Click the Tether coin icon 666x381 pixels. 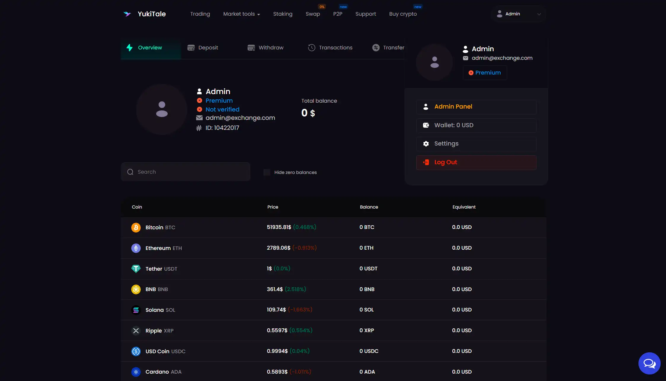(136, 269)
